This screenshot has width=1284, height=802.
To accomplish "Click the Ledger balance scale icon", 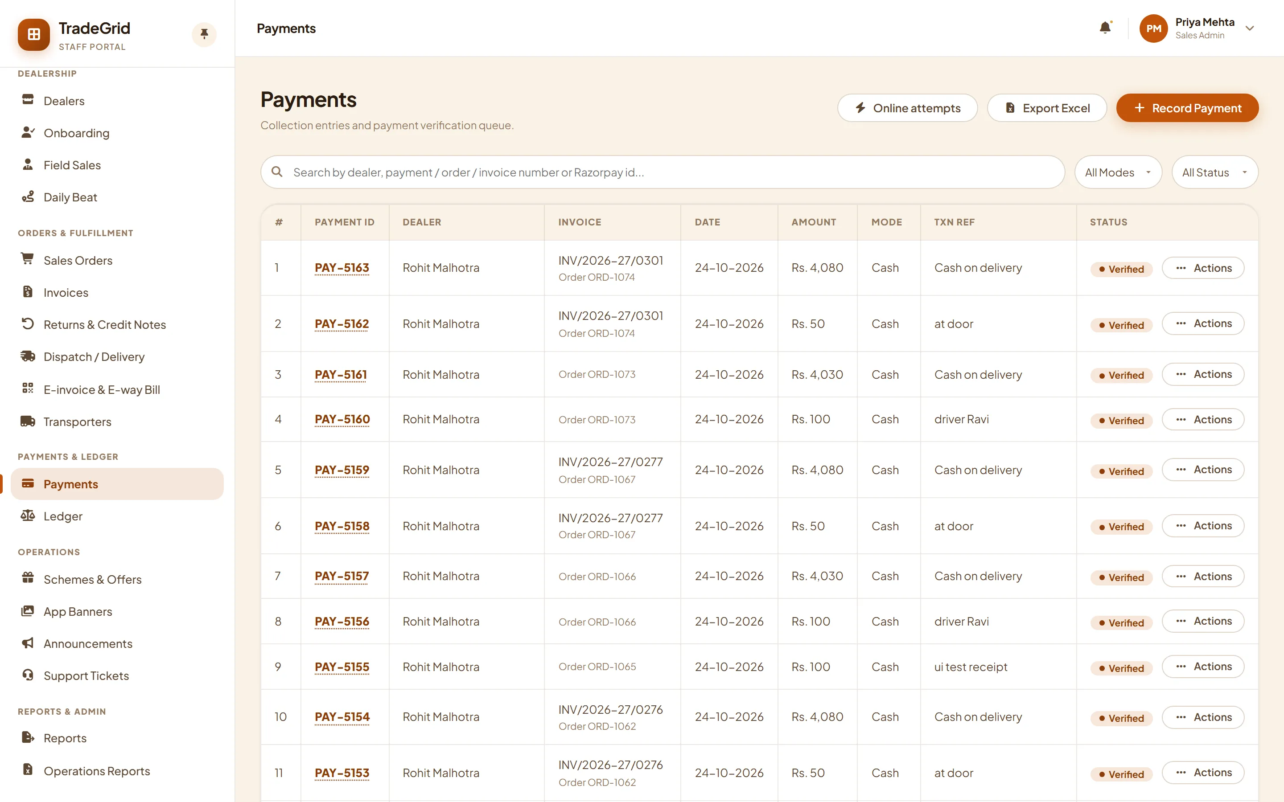I will click(x=28, y=516).
